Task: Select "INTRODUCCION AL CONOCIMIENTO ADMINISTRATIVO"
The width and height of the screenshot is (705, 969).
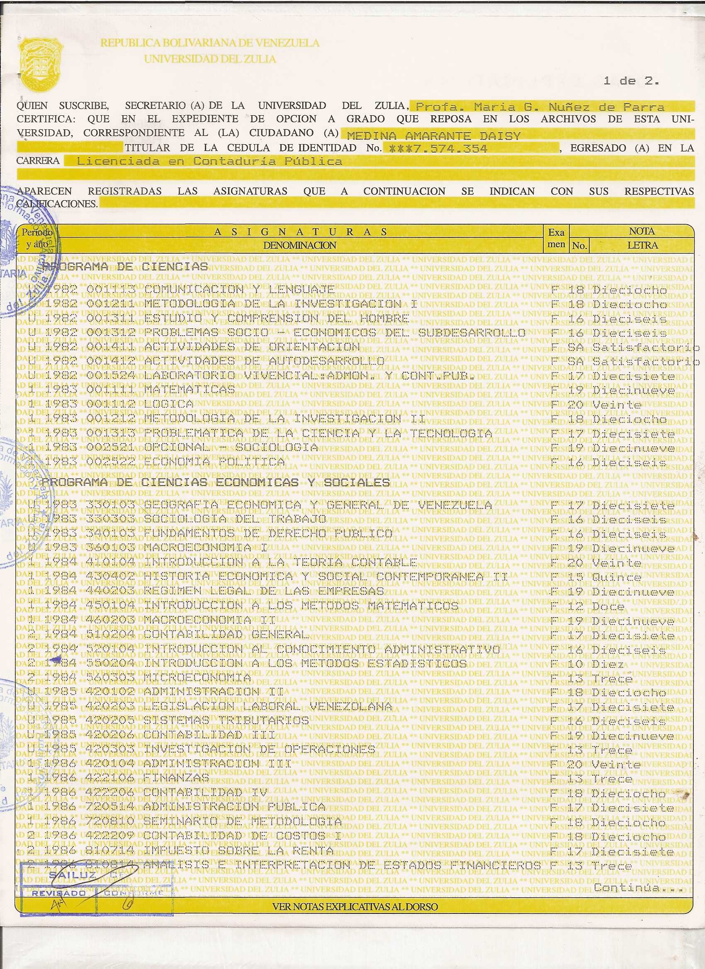Action: [x=322, y=649]
